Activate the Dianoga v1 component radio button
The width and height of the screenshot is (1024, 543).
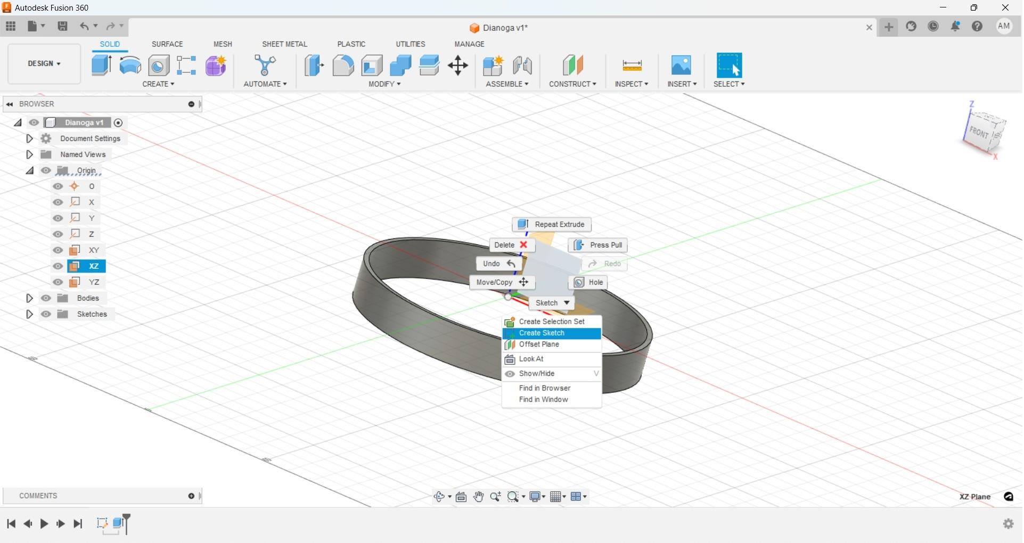click(119, 123)
